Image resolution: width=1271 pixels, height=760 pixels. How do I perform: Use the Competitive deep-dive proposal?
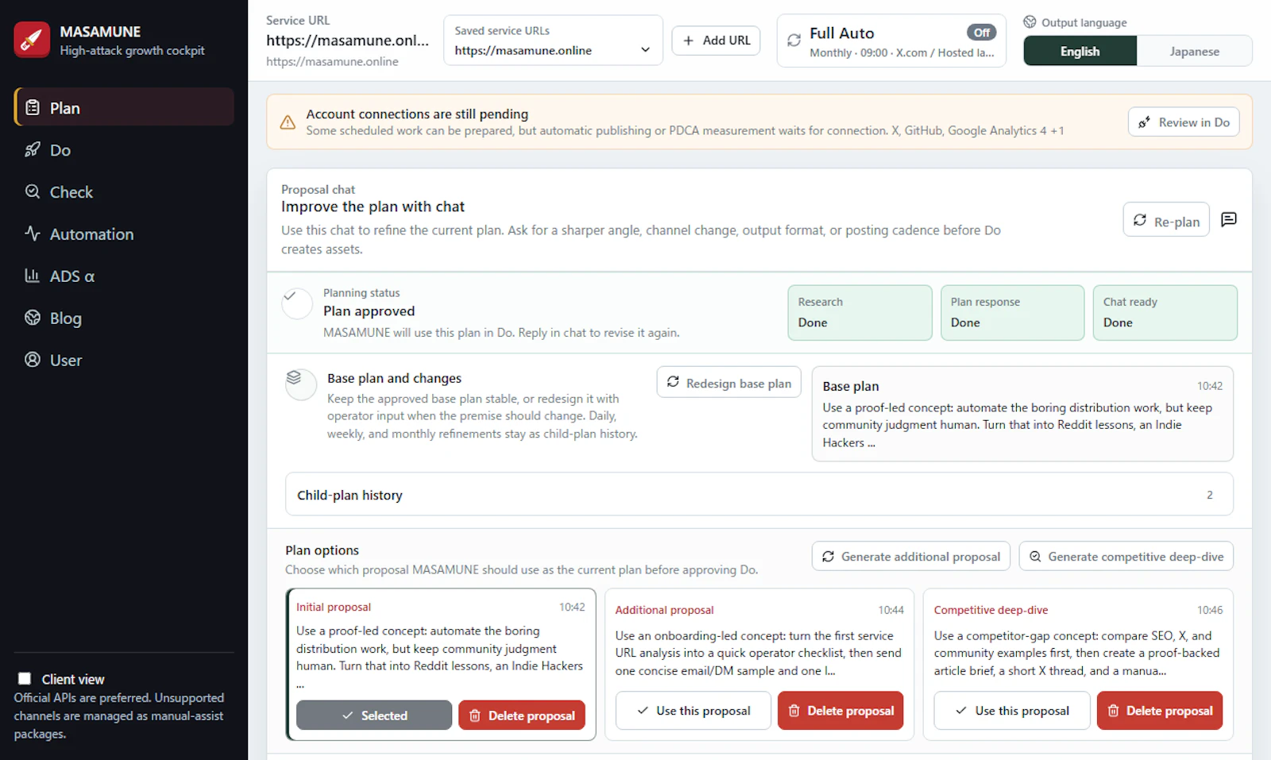point(1012,711)
